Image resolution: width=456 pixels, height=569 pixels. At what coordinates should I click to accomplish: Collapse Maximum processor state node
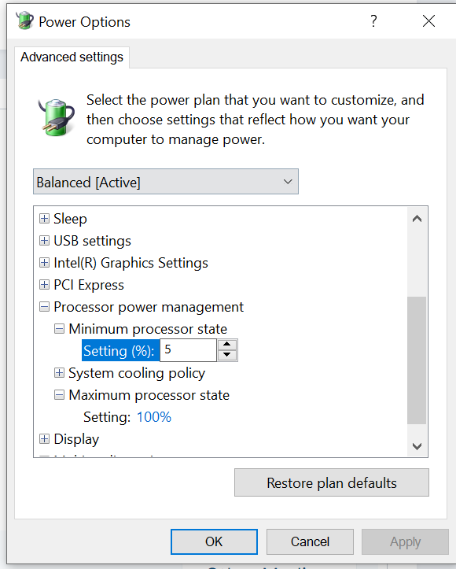(x=59, y=395)
